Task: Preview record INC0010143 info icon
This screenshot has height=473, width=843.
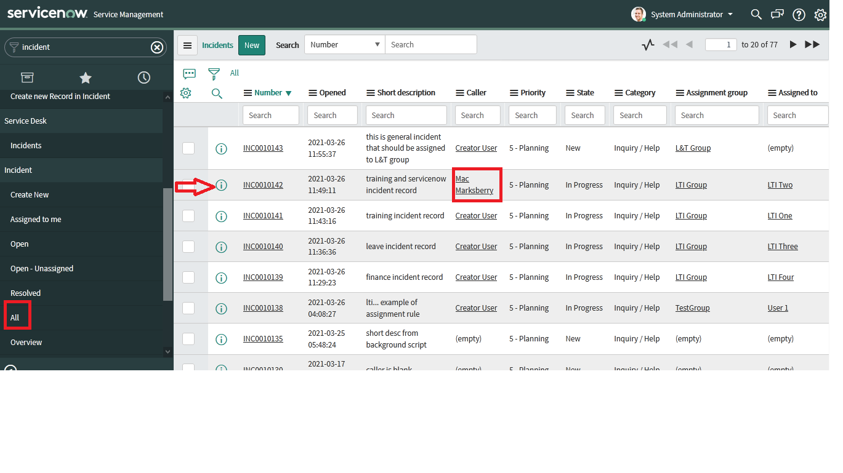Action: [221, 148]
